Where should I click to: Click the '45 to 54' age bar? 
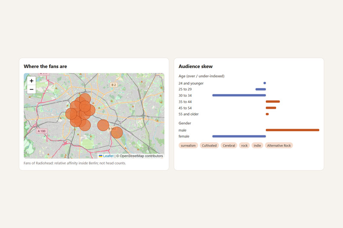click(x=271, y=108)
